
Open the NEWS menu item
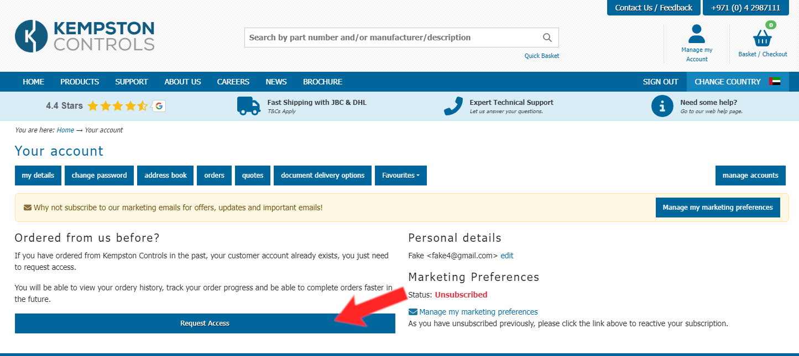click(x=276, y=82)
